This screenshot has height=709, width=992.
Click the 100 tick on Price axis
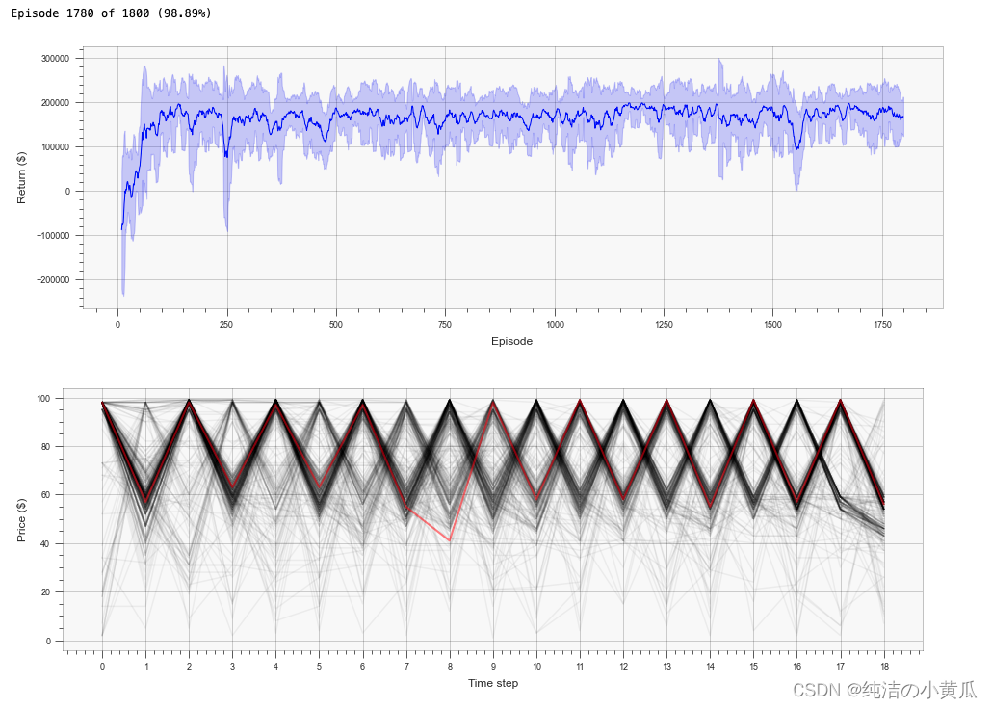click(x=43, y=398)
